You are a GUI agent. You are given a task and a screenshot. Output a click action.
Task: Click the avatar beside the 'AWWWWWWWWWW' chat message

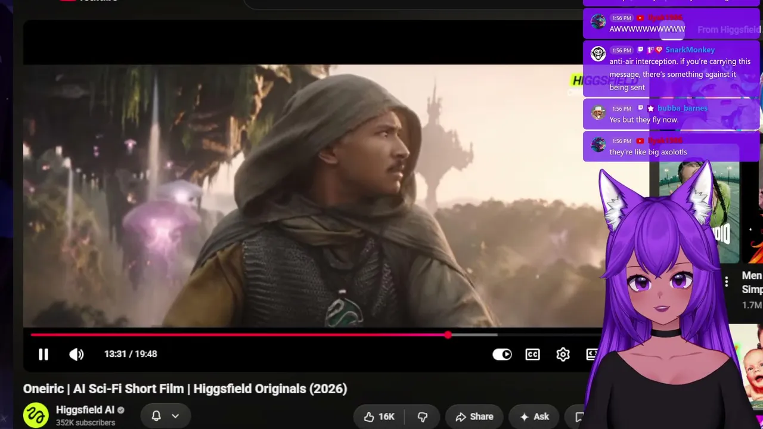598,21
